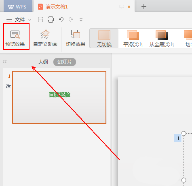Click the 切换效果 transition effects button
Viewport: 192px width, 186px height.
76,38
